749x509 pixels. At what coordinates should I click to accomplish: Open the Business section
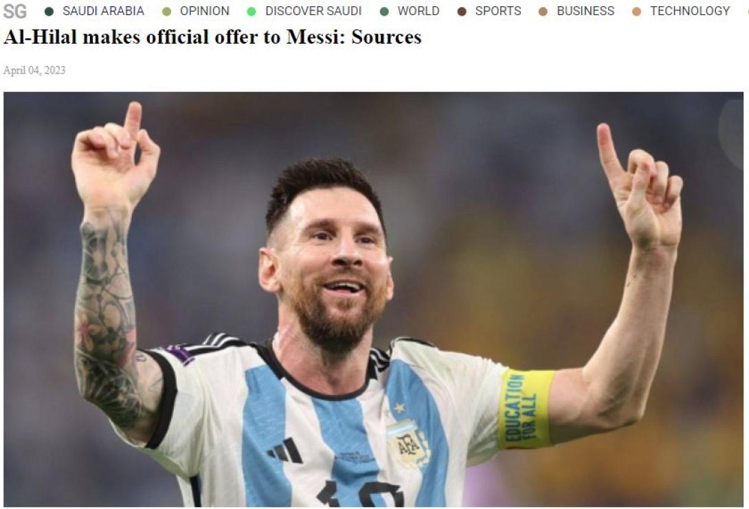(x=585, y=11)
